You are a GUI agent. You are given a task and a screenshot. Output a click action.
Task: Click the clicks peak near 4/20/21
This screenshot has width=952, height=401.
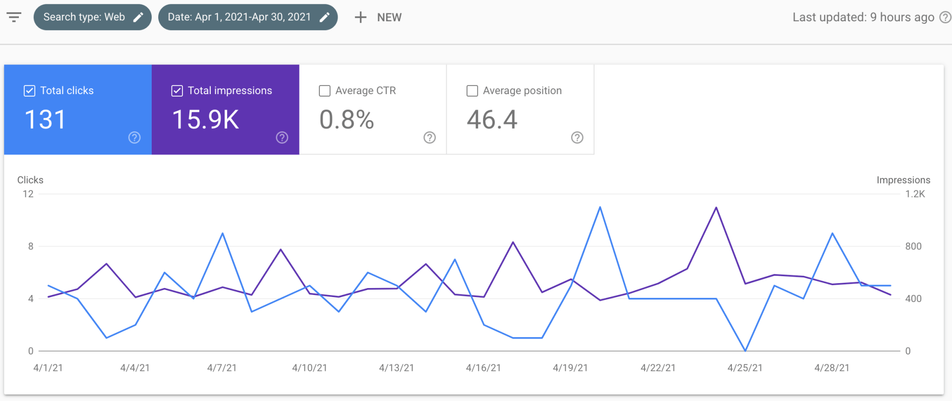tap(600, 207)
